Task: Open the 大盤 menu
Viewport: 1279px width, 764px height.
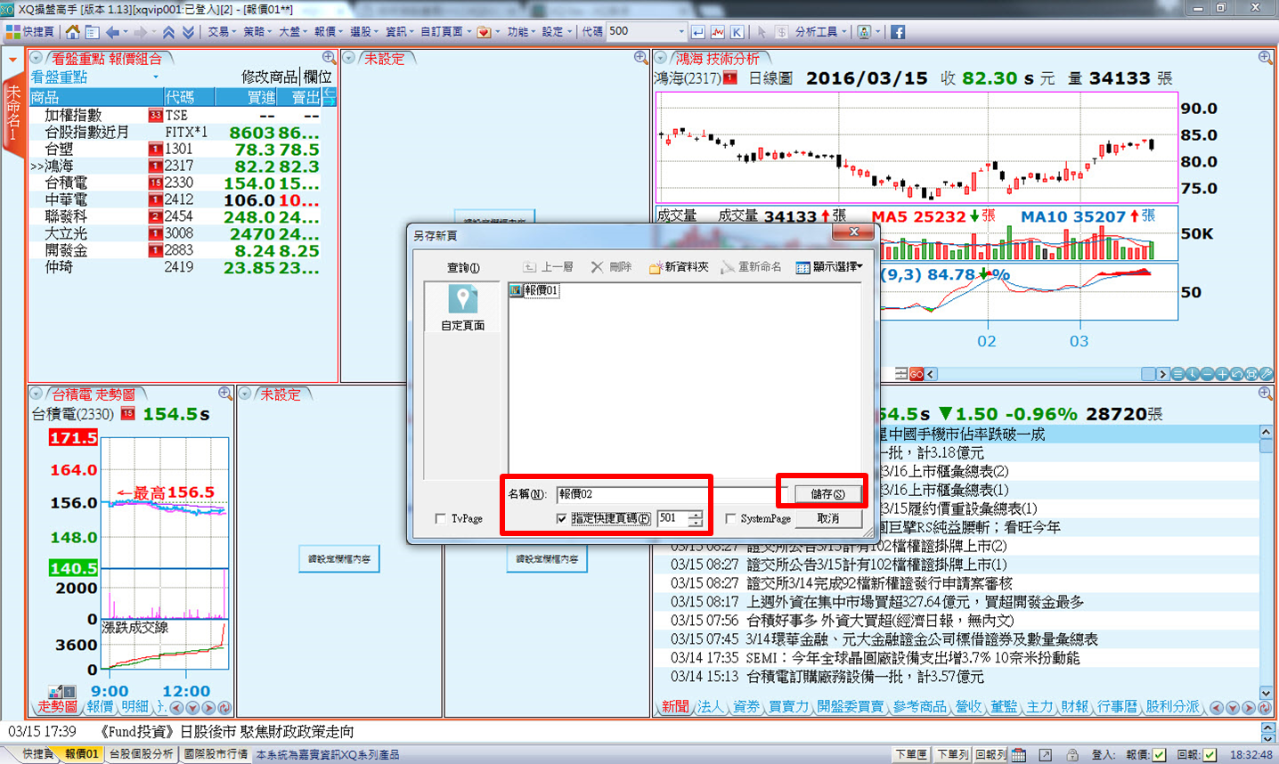Action: click(x=293, y=32)
